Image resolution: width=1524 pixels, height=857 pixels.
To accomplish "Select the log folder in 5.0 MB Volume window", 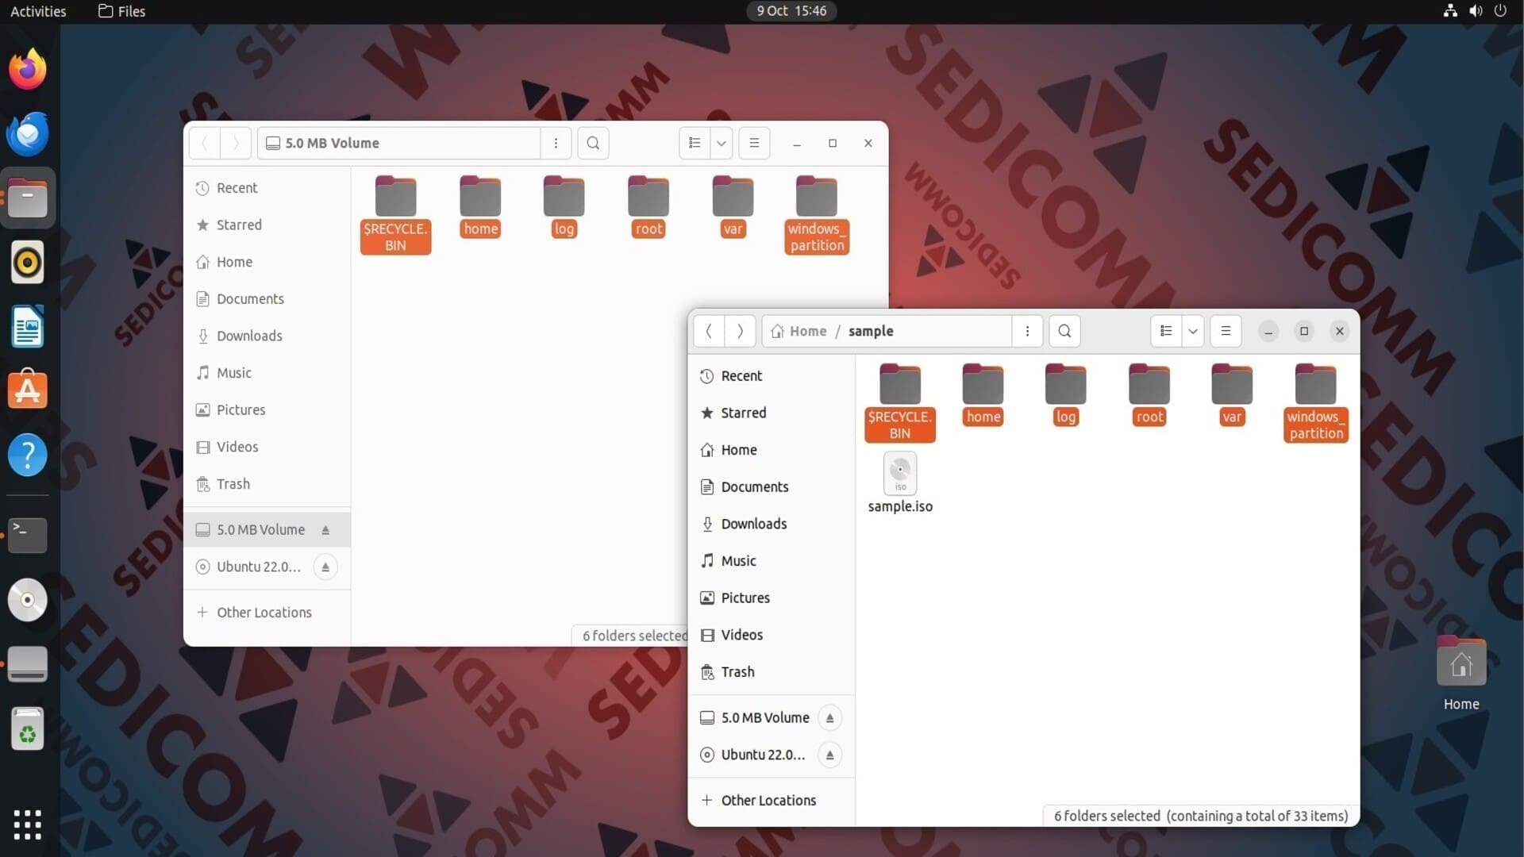I will (x=564, y=206).
